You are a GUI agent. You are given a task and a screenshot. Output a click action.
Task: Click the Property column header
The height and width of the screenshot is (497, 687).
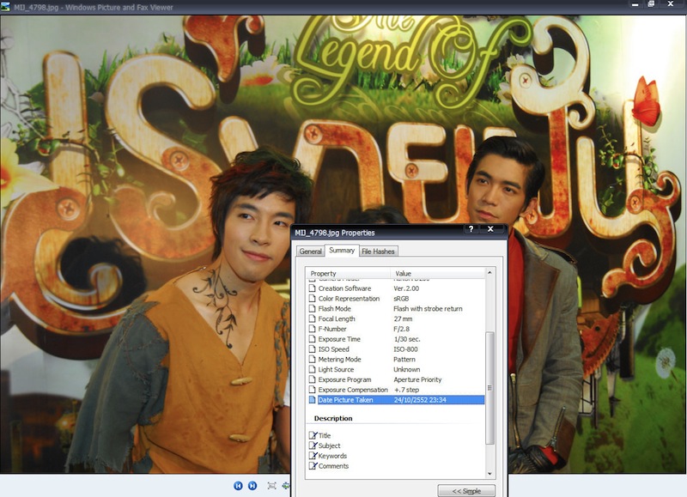point(348,273)
